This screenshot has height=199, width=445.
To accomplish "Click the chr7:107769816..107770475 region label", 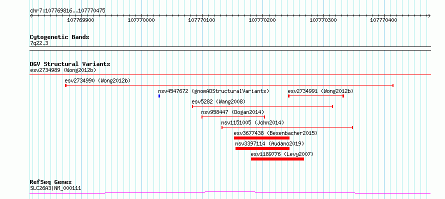I will [x=67, y=11].
